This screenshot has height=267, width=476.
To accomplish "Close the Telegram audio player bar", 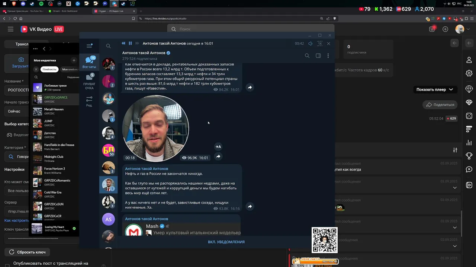I will (x=328, y=43).
